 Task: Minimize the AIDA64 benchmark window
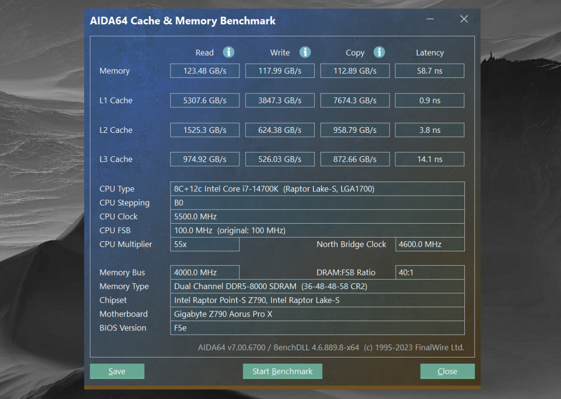[430, 19]
